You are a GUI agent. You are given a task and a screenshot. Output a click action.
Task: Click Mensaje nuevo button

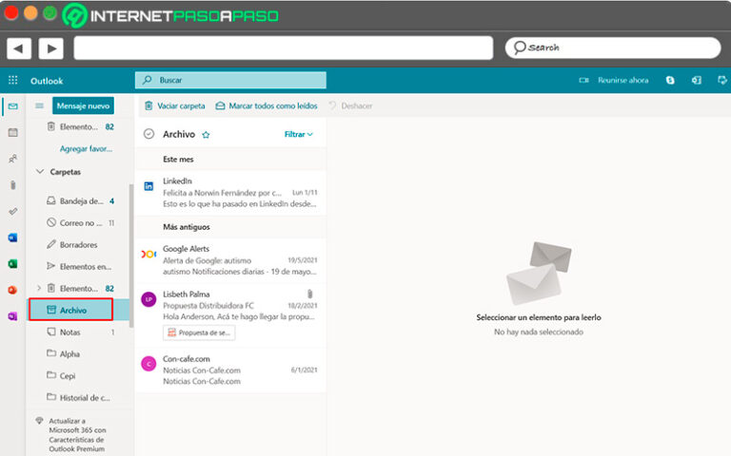83,105
